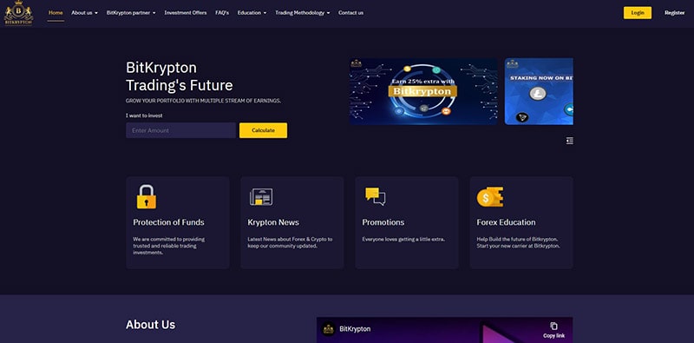The width and height of the screenshot is (694, 343).
Task: Open the Protection of Funds heading
Action: point(168,222)
